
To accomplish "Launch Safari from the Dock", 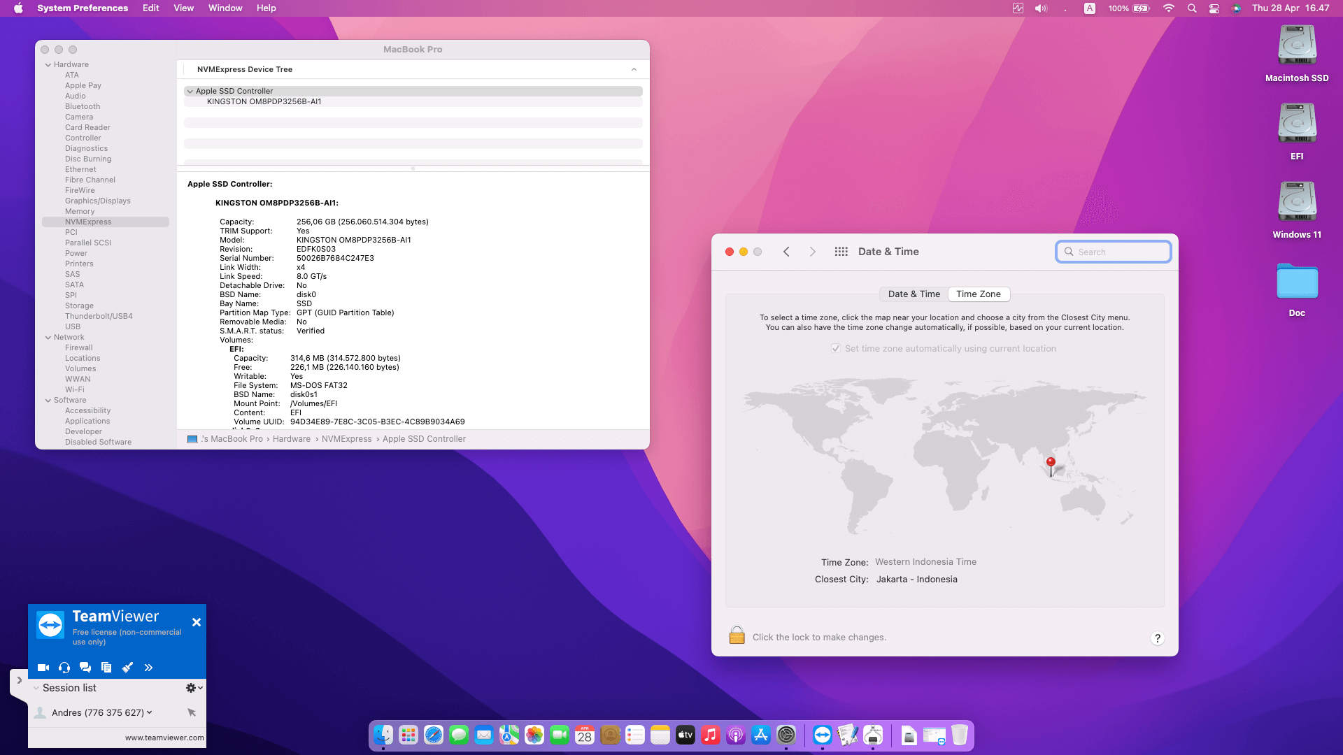I will coord(434,735).
